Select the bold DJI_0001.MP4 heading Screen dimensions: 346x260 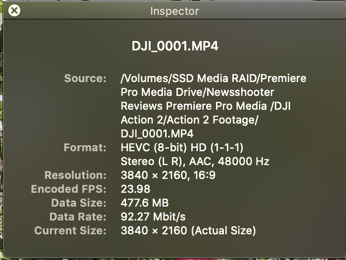click(175, 46)
